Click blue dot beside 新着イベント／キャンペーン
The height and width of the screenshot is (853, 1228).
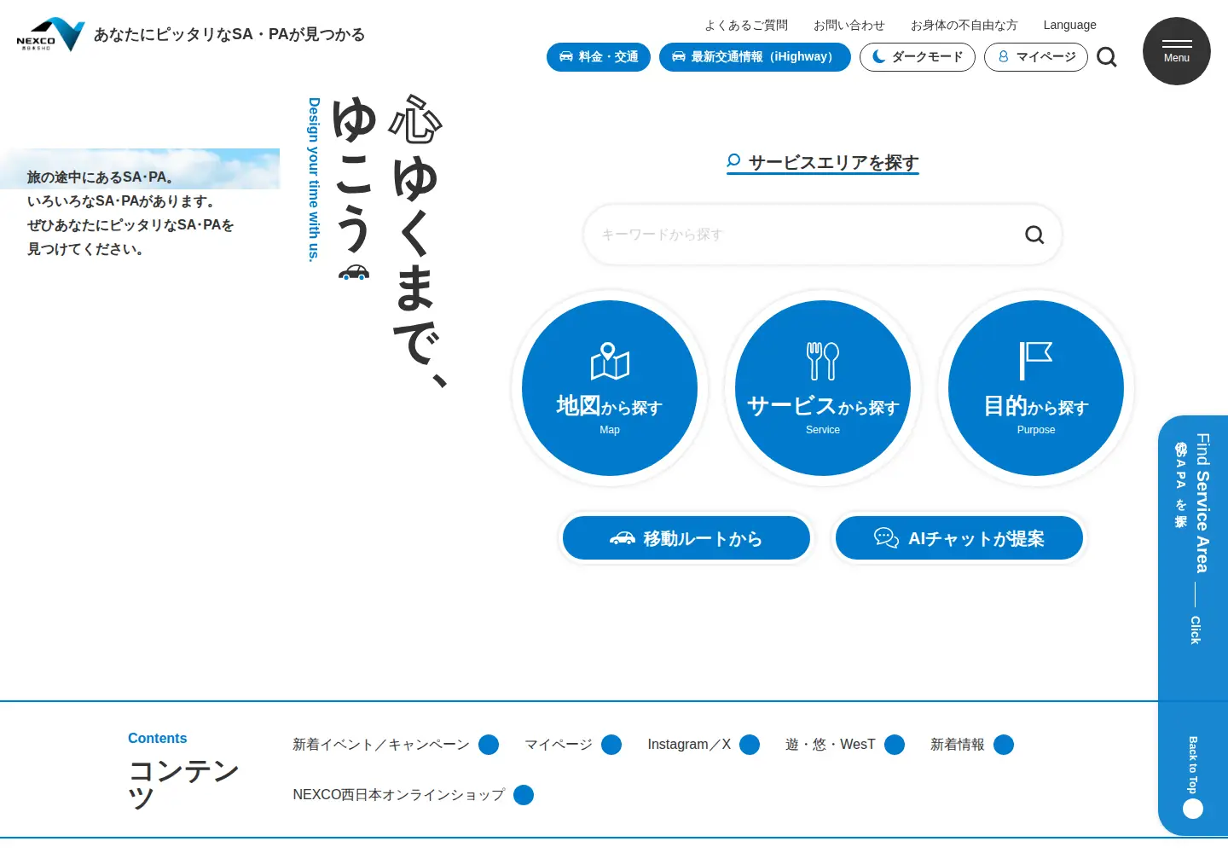coord(489,745)
